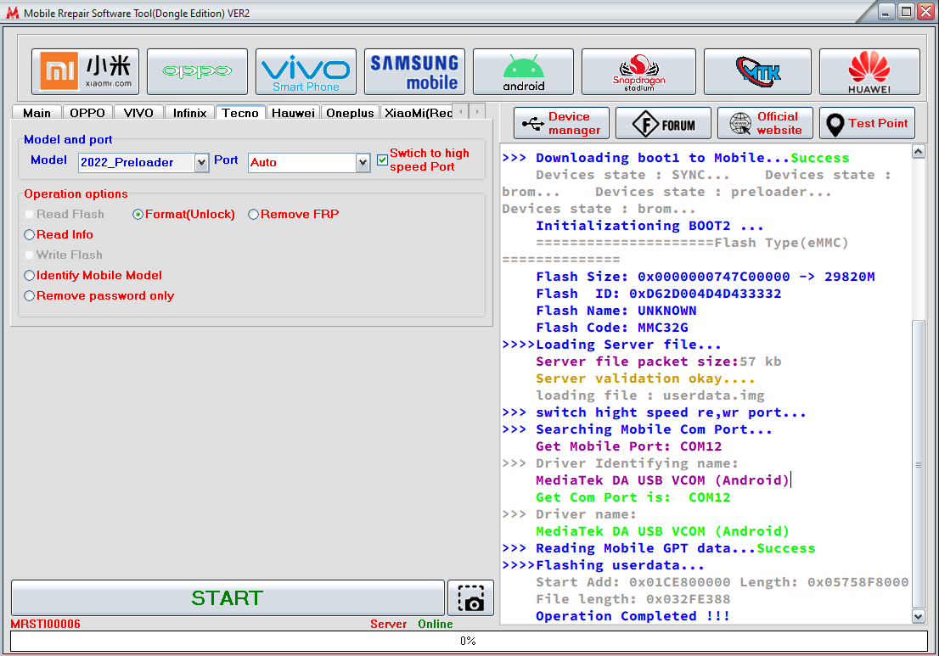Open Device manager with USB icon
The image size is (939, 656).
coord(562,123)
